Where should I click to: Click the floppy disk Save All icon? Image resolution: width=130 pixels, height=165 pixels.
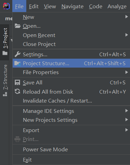click(17, 82)
